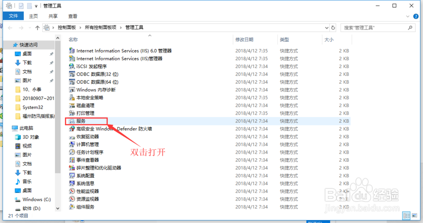Click the Internet Information Services (IIS)管理器 icon

(72, 58)
